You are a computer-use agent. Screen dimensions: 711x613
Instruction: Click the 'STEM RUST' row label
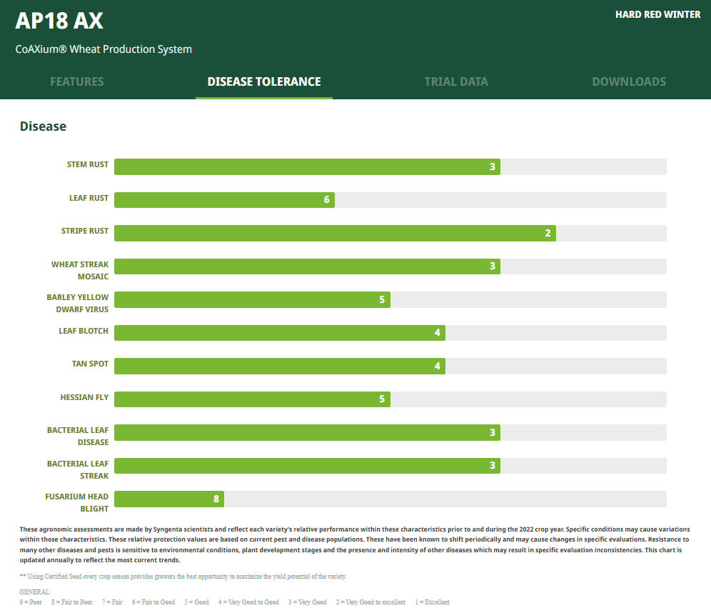[x=88, y=164]
